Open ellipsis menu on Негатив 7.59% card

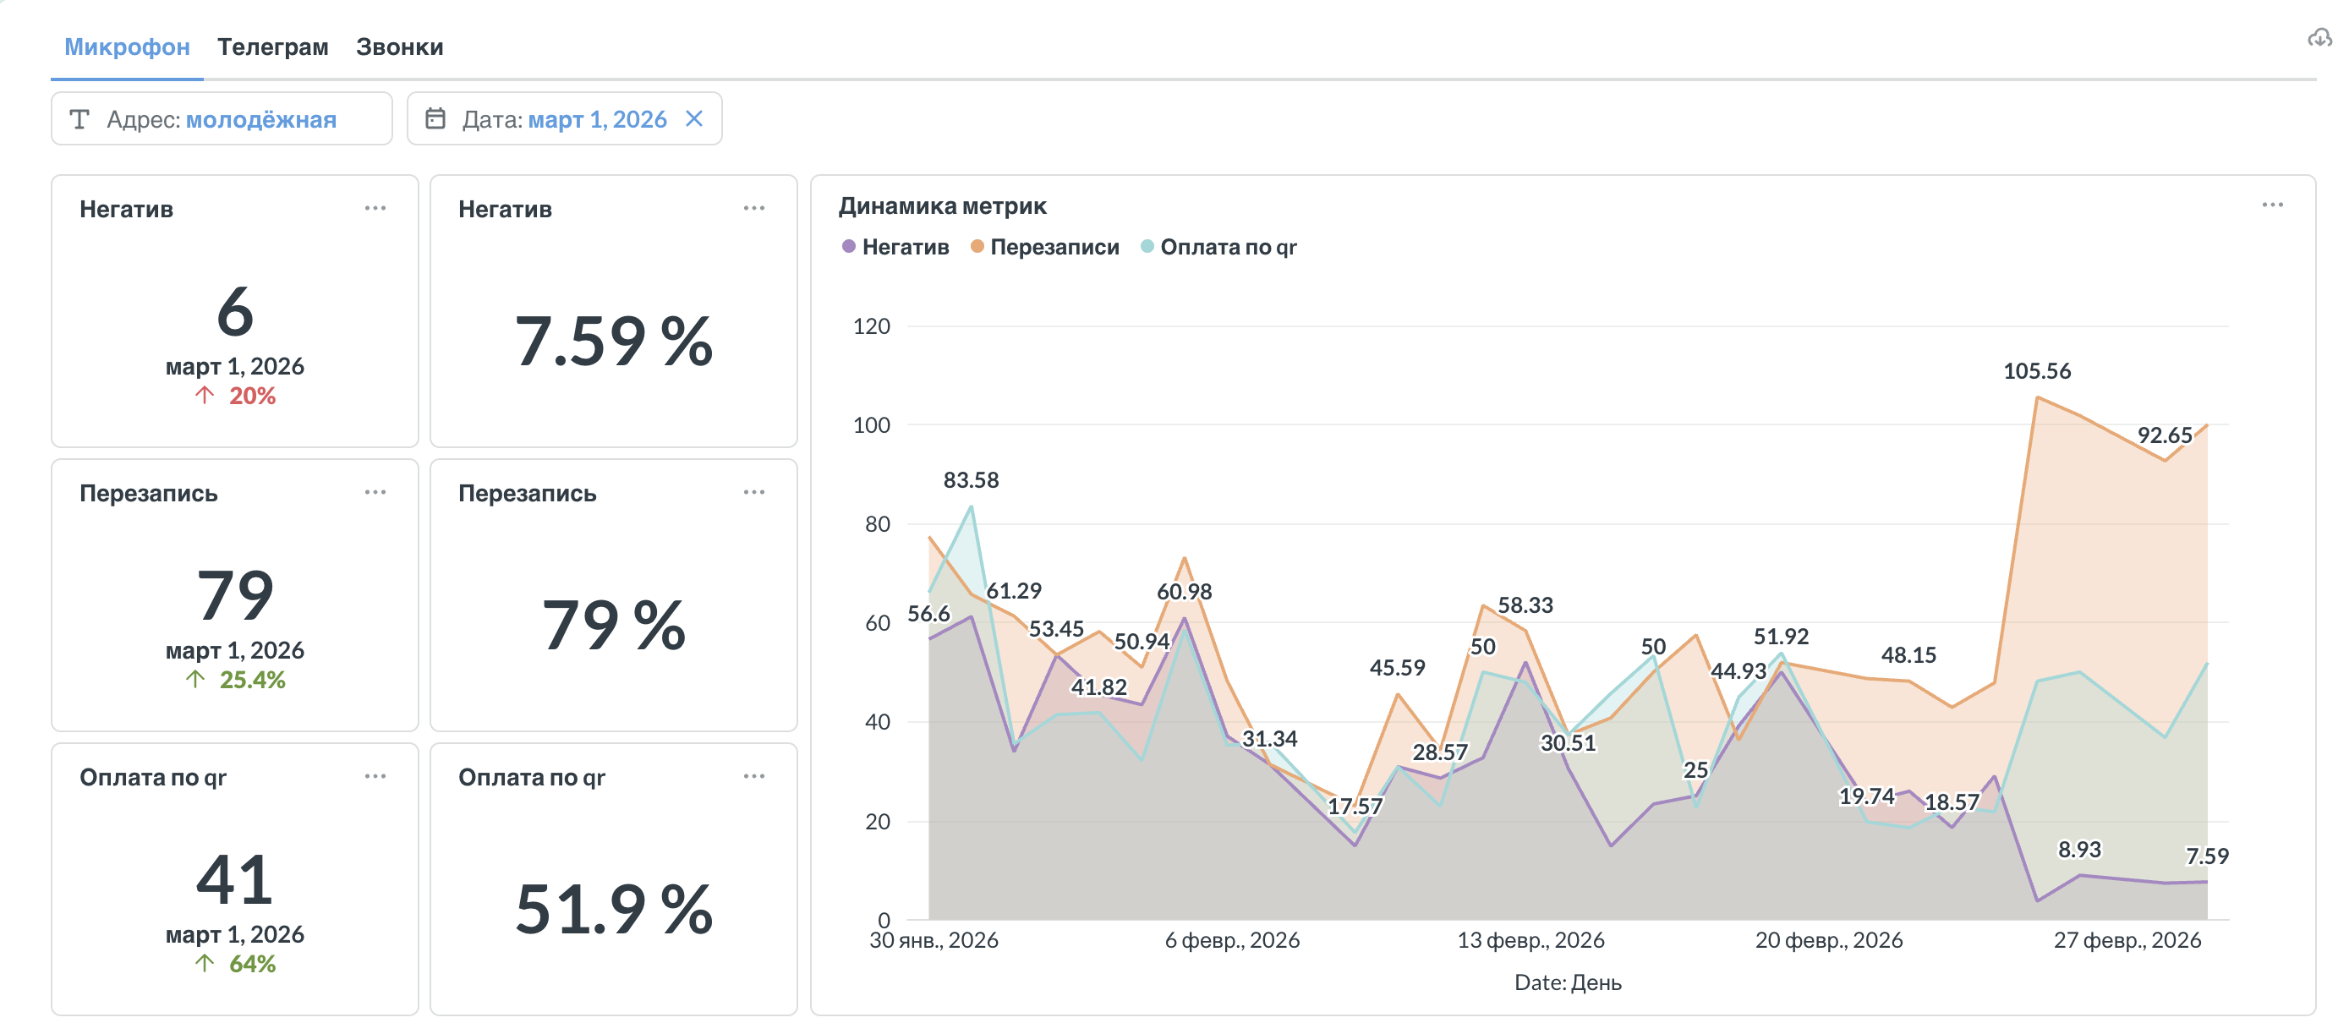[753, 208]
